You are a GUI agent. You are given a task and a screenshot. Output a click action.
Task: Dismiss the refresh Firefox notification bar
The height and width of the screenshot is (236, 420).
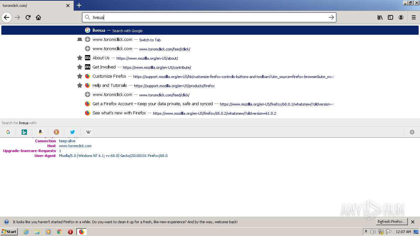click(x=413, y=222)
